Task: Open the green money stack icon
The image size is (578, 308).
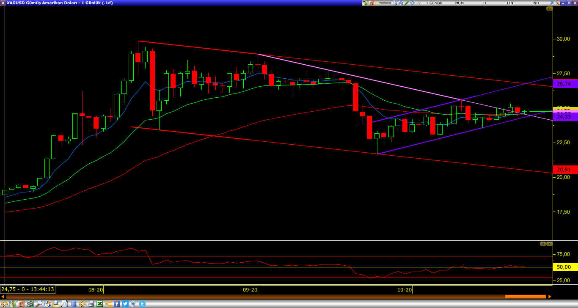Action: coord(13,304)
